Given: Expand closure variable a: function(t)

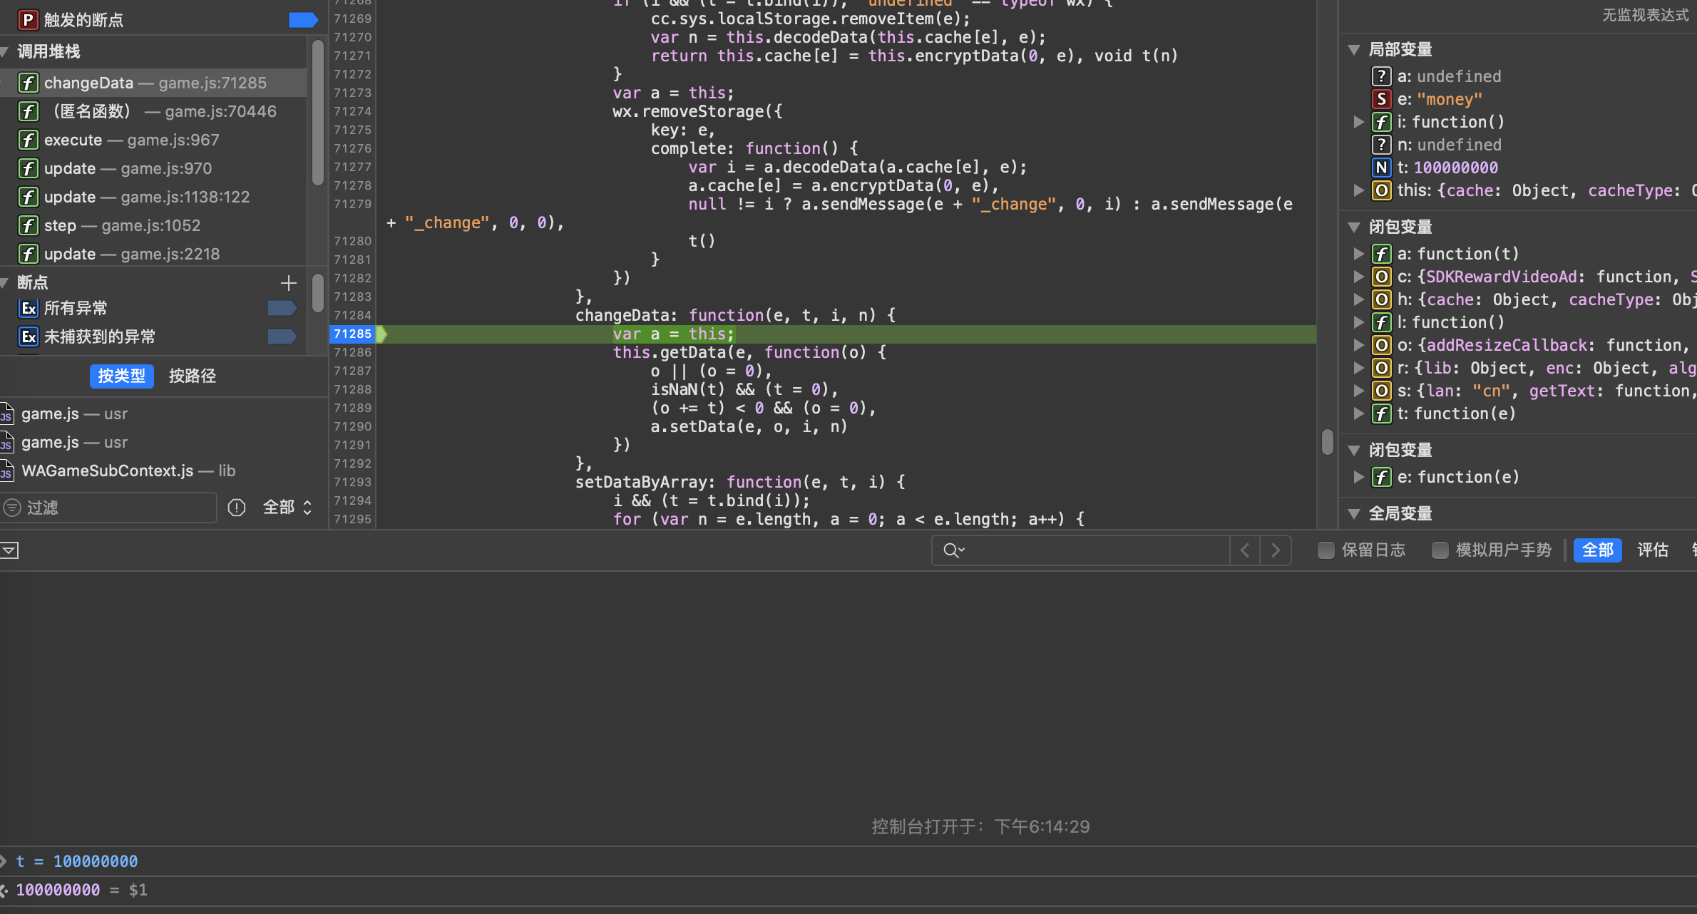Looking at the screenshot, I should pyautogui.click(x=1358, y=254).
